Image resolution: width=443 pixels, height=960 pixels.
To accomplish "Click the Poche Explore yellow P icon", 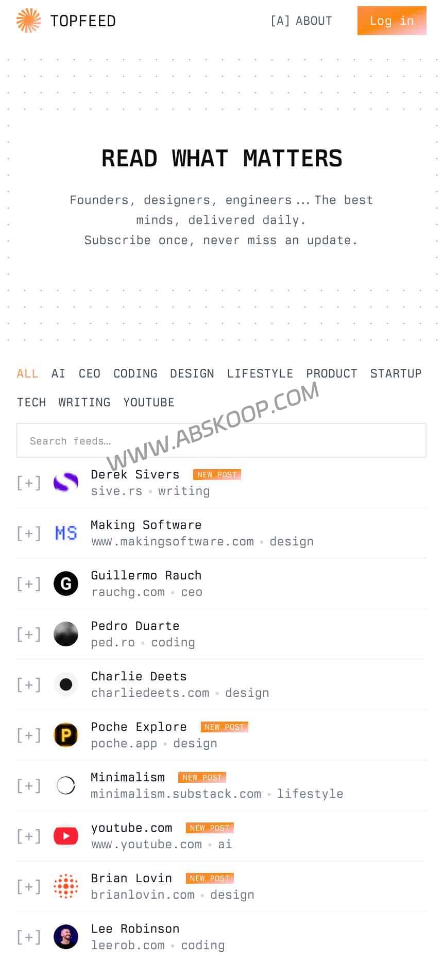I will pyautogui.click(x=66, y=735).
